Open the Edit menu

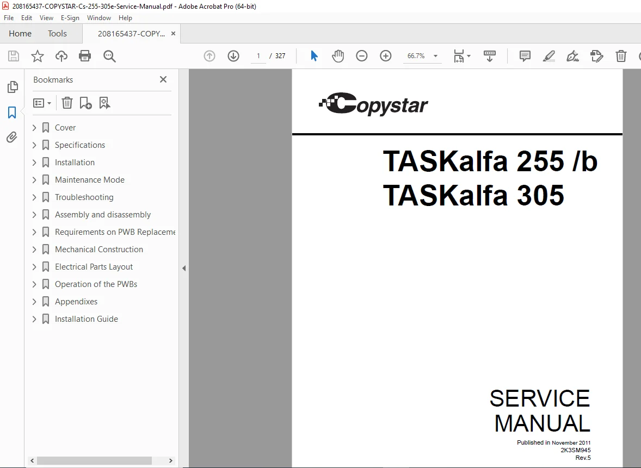tap(27, 18)
